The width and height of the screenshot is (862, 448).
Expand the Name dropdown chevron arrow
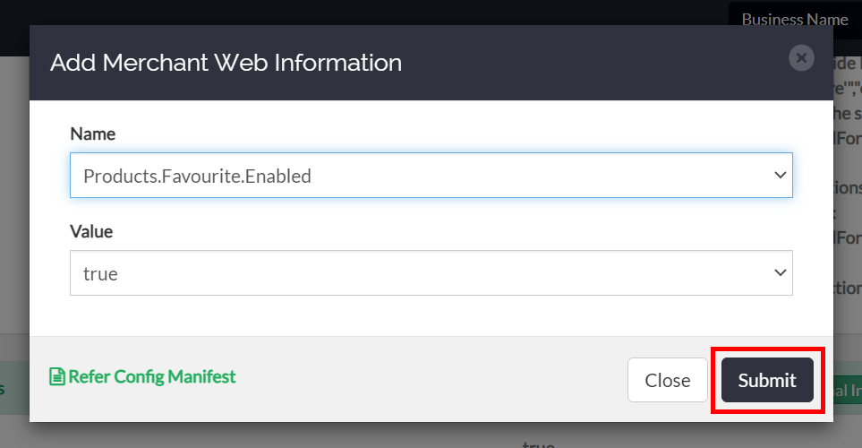[779, 176]
